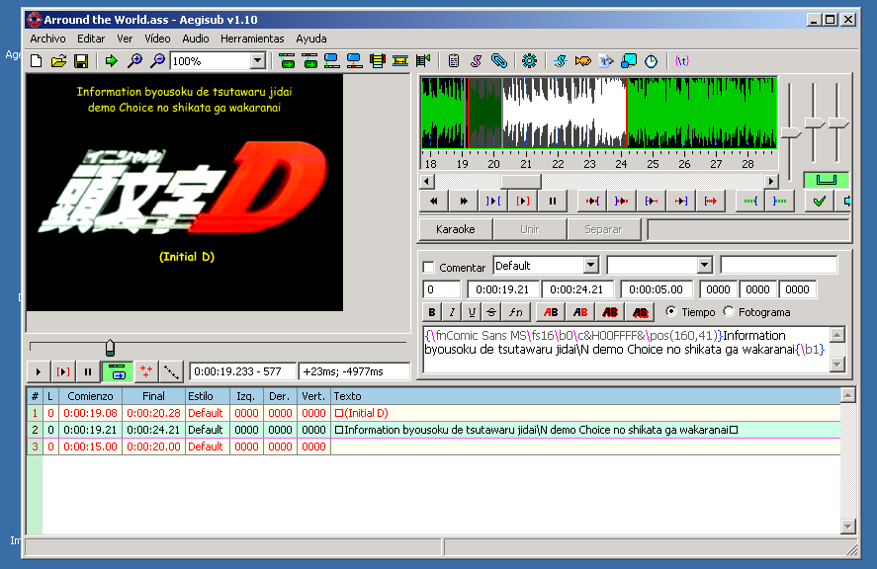Click the Fonts Collector toolbar icon
Viewport: 877px width, 569px height.
pos(606,61)
